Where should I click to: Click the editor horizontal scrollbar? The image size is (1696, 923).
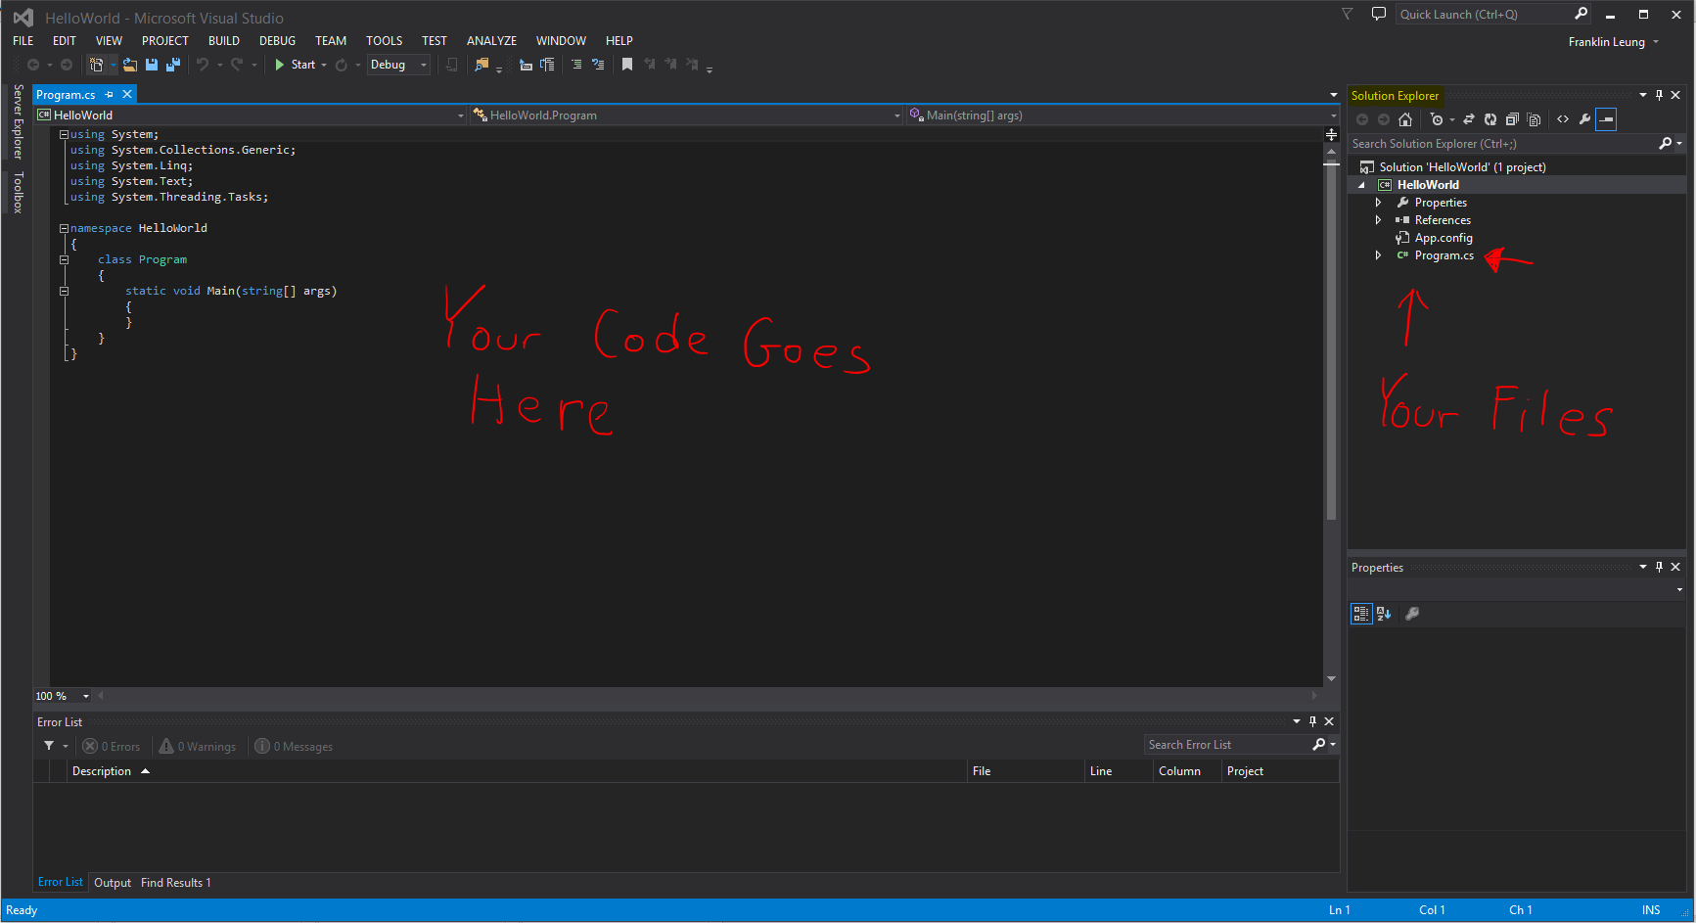(709, 696)
